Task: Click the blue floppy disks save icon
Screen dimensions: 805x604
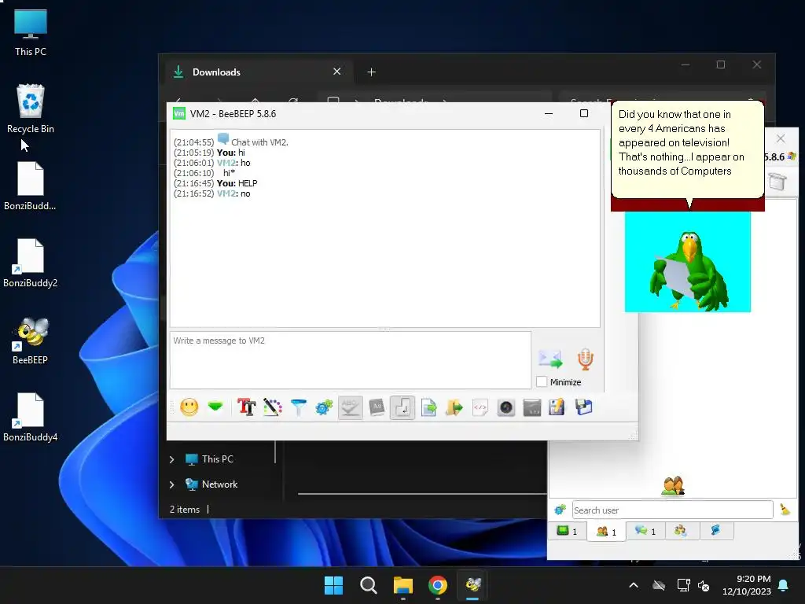Action: tap(583, 407)
